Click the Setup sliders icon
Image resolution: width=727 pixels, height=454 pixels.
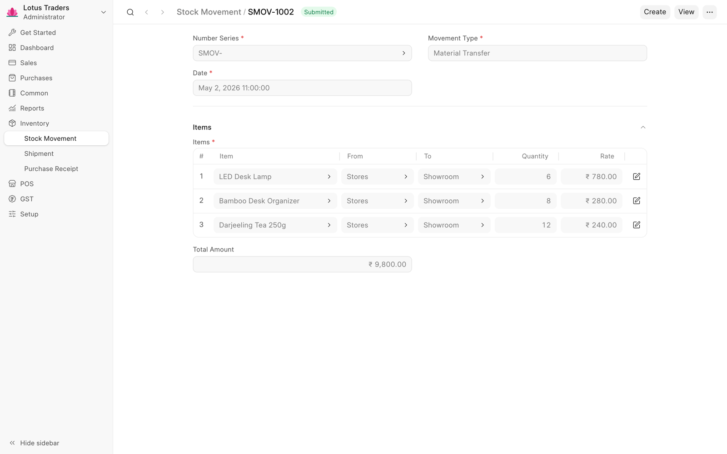[x=12, y=214]
